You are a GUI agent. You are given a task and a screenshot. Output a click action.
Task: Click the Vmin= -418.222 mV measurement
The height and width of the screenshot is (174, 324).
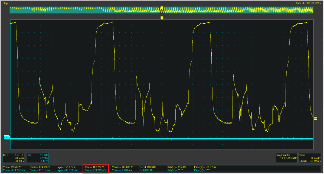14,170
